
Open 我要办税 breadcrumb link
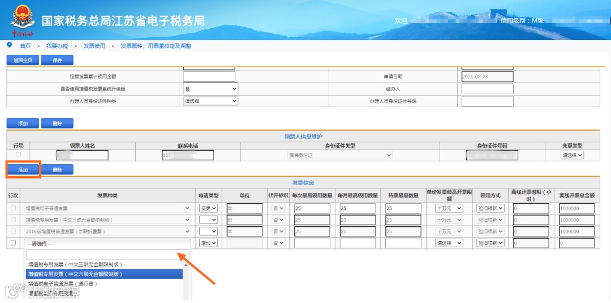point(57,46)
